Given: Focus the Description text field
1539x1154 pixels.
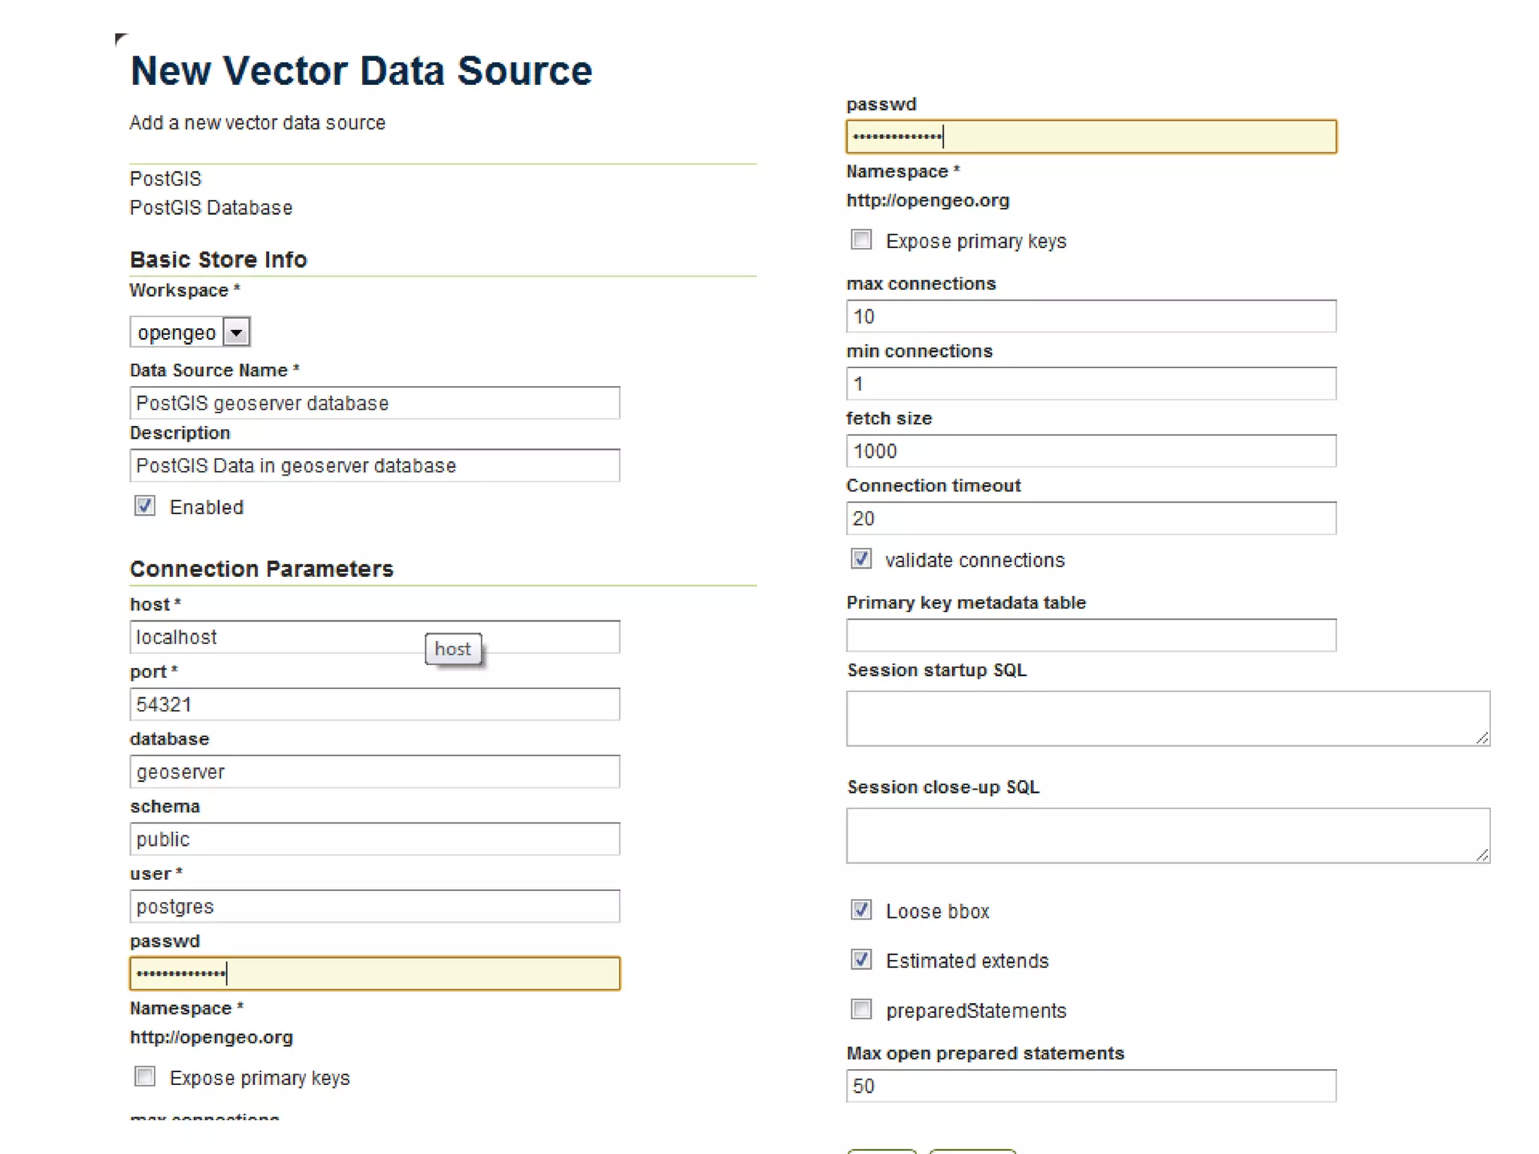Looking at the screenshot, I should click(374, 466).
